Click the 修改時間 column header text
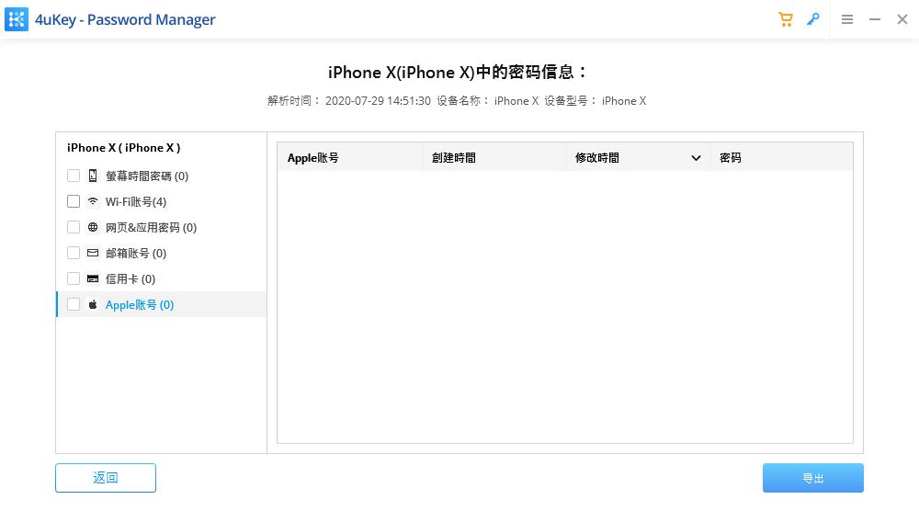 click(x=596, y=158)
